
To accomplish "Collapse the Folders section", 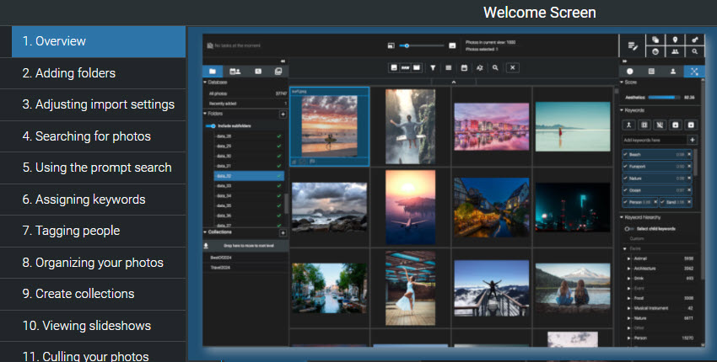I will (205, 113).
